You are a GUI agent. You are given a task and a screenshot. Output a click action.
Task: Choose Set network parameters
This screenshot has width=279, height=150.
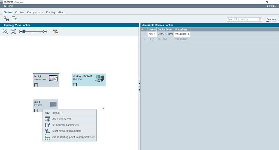69,125
